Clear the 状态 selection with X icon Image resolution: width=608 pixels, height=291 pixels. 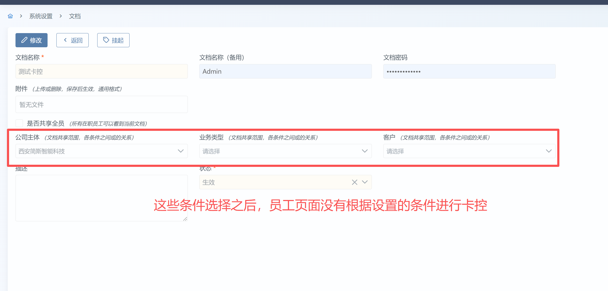(x=354, y=182)
